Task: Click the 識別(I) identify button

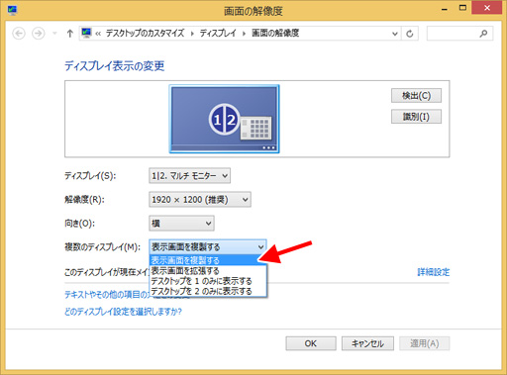Action: coord(416,117)
